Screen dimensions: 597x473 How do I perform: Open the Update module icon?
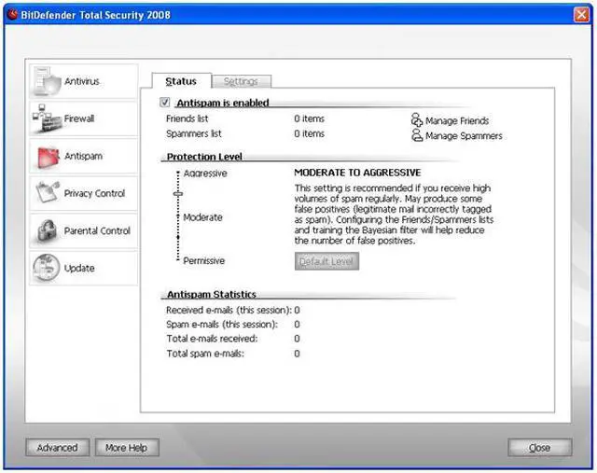(47, 268)
